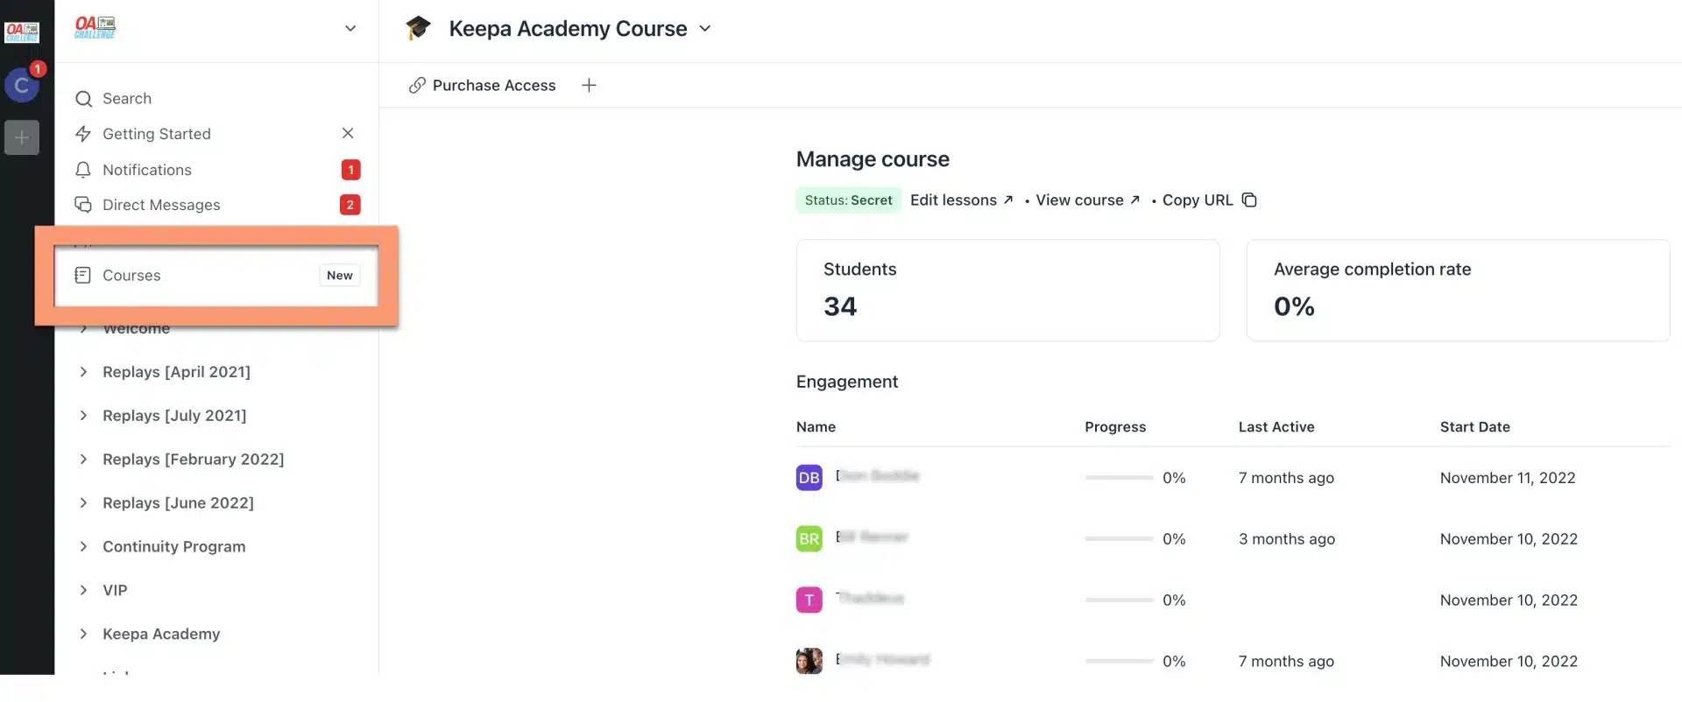Sort engagement table by Progress column
Image resolution: width=1682 pixels, height=702 pixels.
(x=1115, y=427)
